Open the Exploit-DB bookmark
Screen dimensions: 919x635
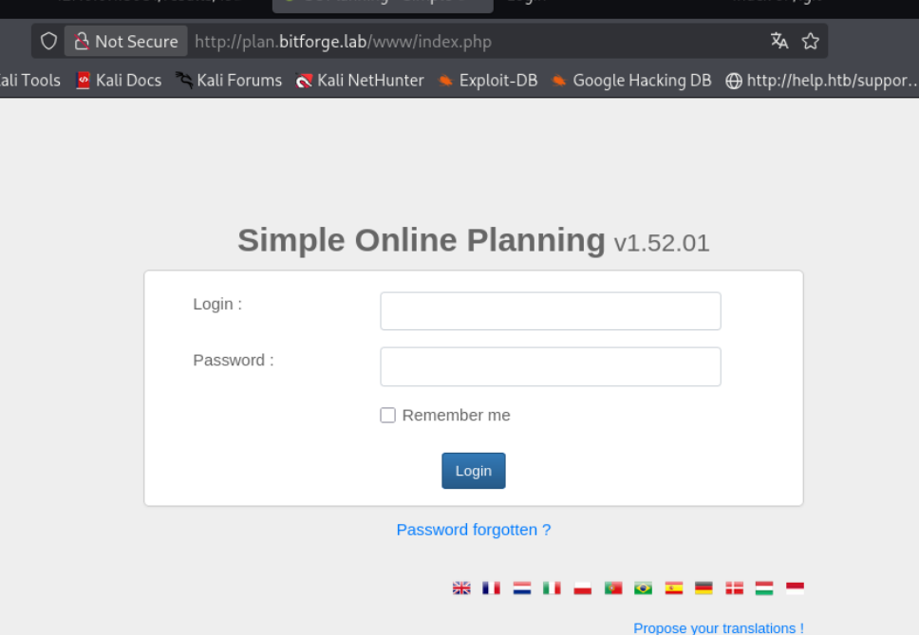point(487,81)
